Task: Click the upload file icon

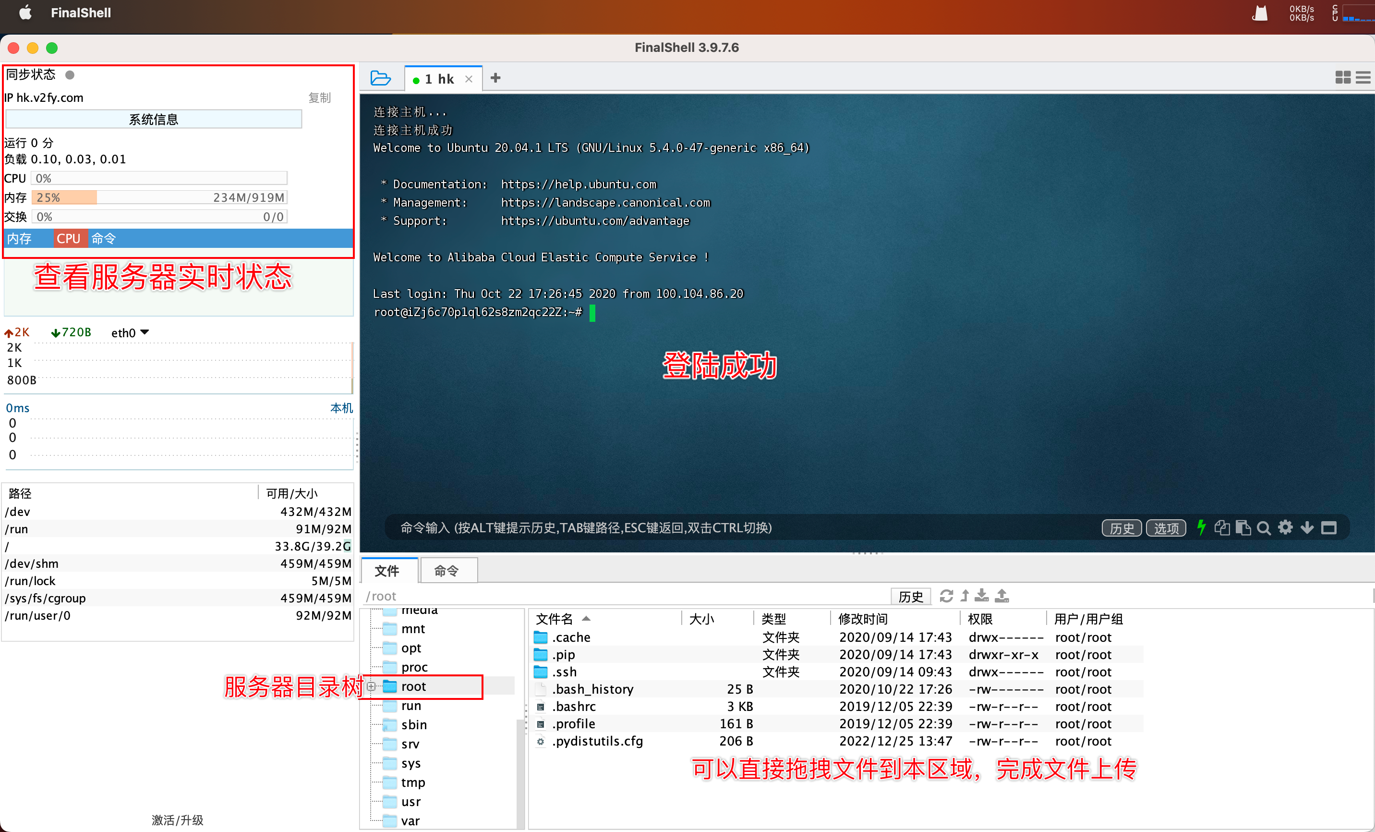Action: tap(1002, 596)
